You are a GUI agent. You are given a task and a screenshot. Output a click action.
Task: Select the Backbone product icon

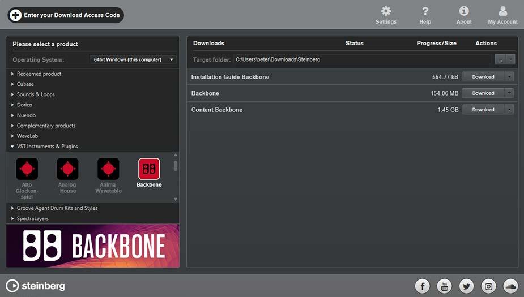point(149,169)
